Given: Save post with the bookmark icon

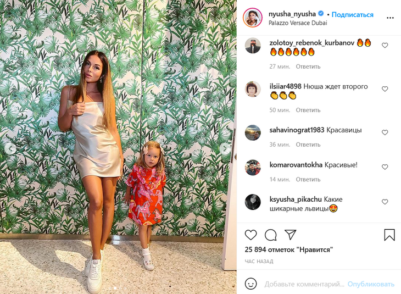Looking at the screenshot, I should point(389,235).
